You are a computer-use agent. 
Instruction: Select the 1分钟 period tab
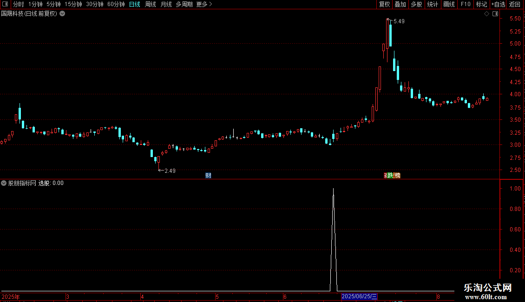(35, 4)
